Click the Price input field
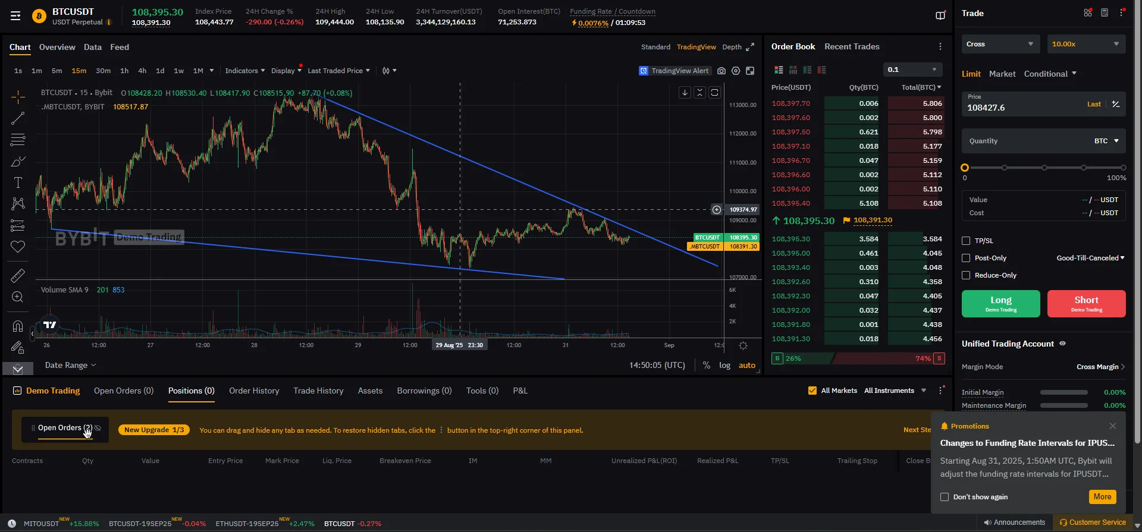Image resolution: width=1142 pixels, height=532 pixels. (x=1044, y=104)
